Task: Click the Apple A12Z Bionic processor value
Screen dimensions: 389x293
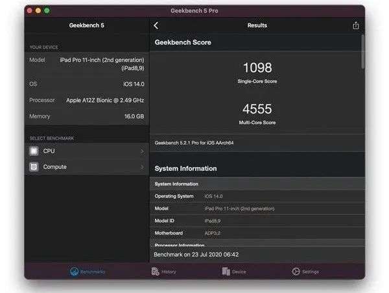Action: click(105, 100)
